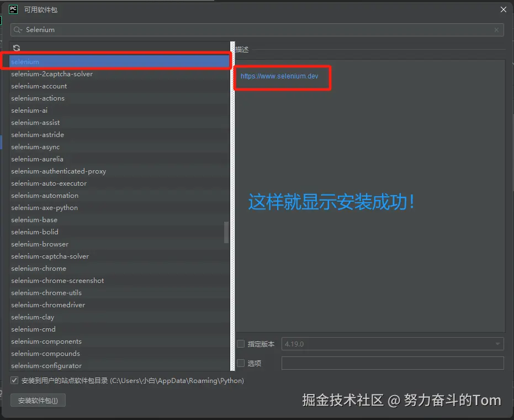This screenshot has width=514, height=420.
Task: Enable the 指定版本 checkbox
Action: point(241,344)
